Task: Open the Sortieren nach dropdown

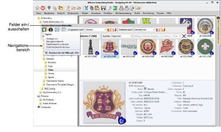Action: click(x=144, y=30)
